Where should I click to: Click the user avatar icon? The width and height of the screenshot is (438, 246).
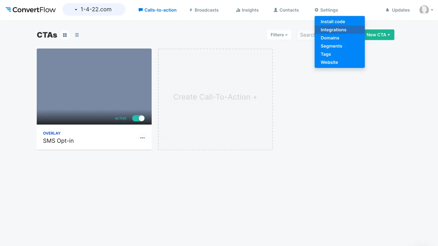click(424, 10)
